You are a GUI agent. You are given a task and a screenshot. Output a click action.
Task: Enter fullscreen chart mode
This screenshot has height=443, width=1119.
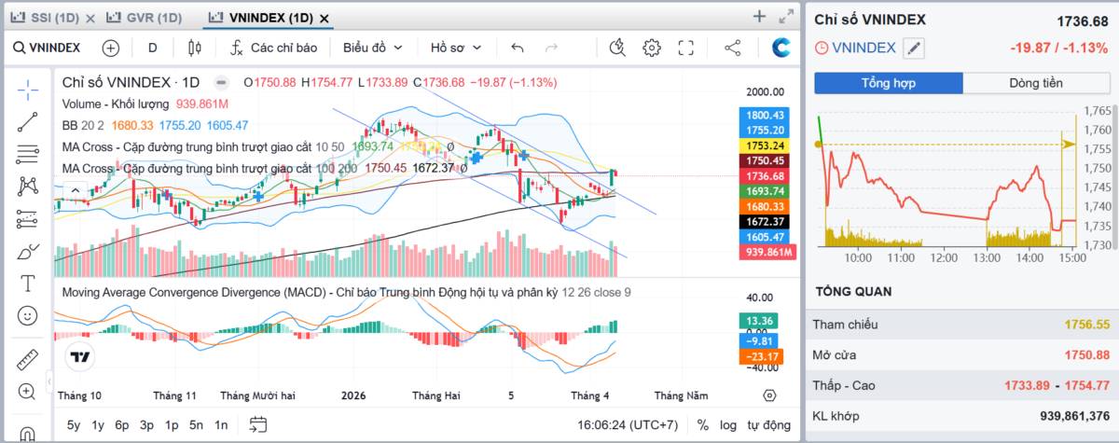pyautogui.click(x=686, y=48)
